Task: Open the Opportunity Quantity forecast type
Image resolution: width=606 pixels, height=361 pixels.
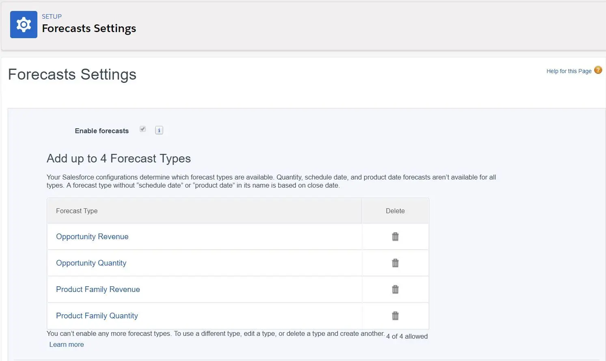Action: coord(91,263)
